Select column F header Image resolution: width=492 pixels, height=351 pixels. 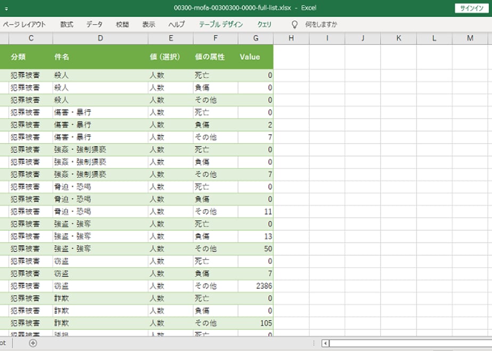[216, 38]
